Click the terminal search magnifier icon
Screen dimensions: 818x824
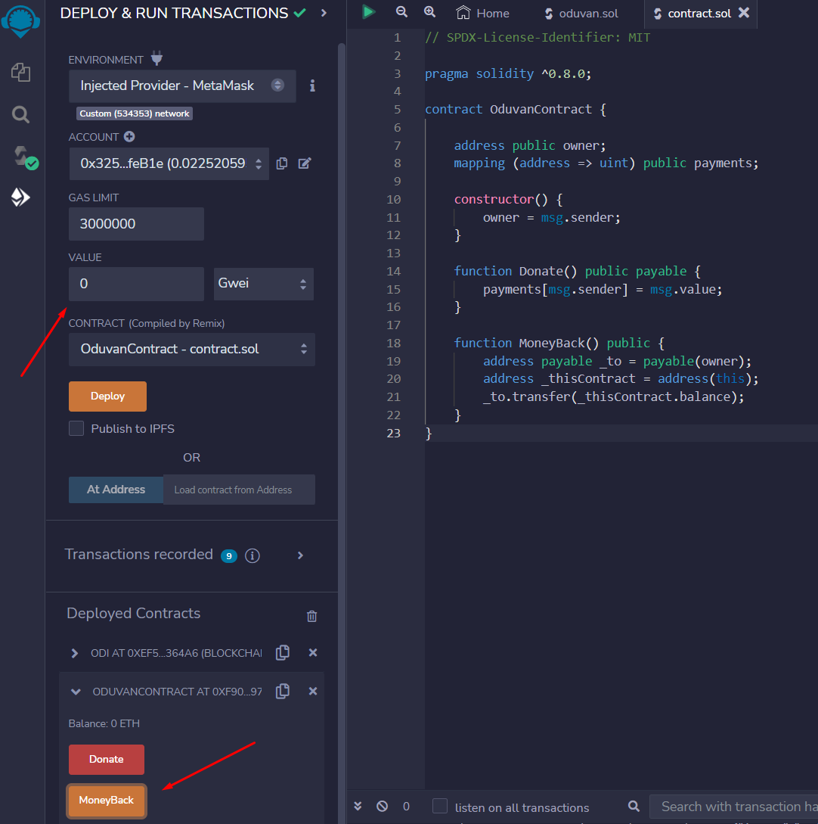pos(634,806)
